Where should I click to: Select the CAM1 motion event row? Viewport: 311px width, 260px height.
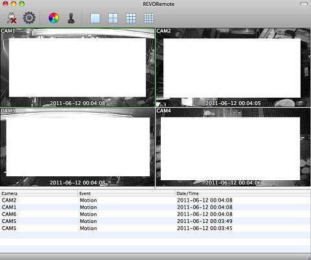(x=155, y=207)
